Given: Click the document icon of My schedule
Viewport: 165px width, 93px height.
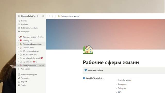Looking at the screenshot, I should (x=21, y=58).
